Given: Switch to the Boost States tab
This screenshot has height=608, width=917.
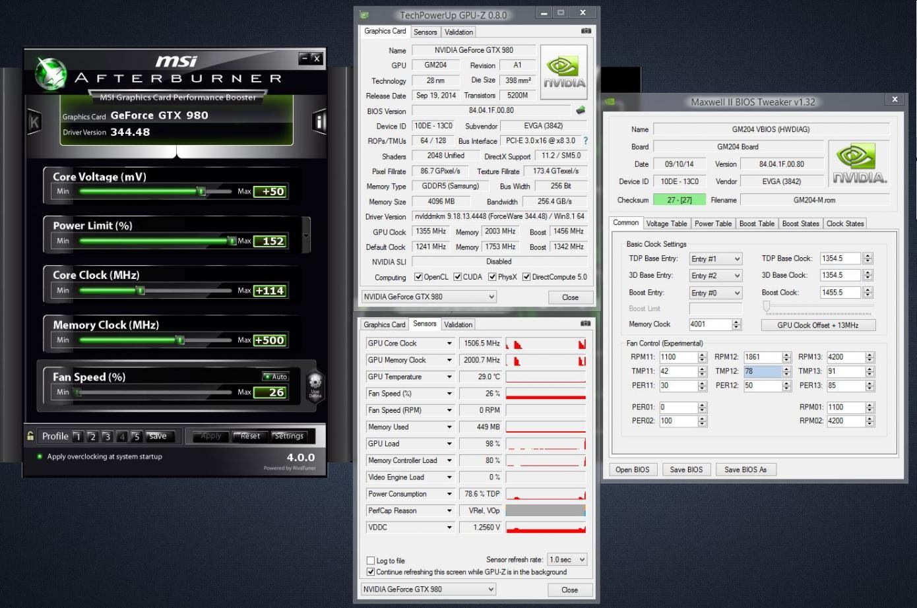Looking at the screenshot, I should (801, 224).
